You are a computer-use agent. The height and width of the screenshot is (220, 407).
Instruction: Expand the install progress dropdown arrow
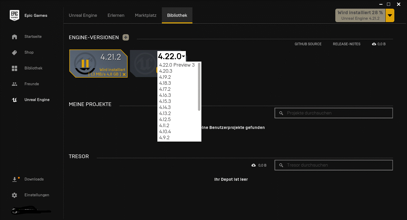[x=390, y=16]
